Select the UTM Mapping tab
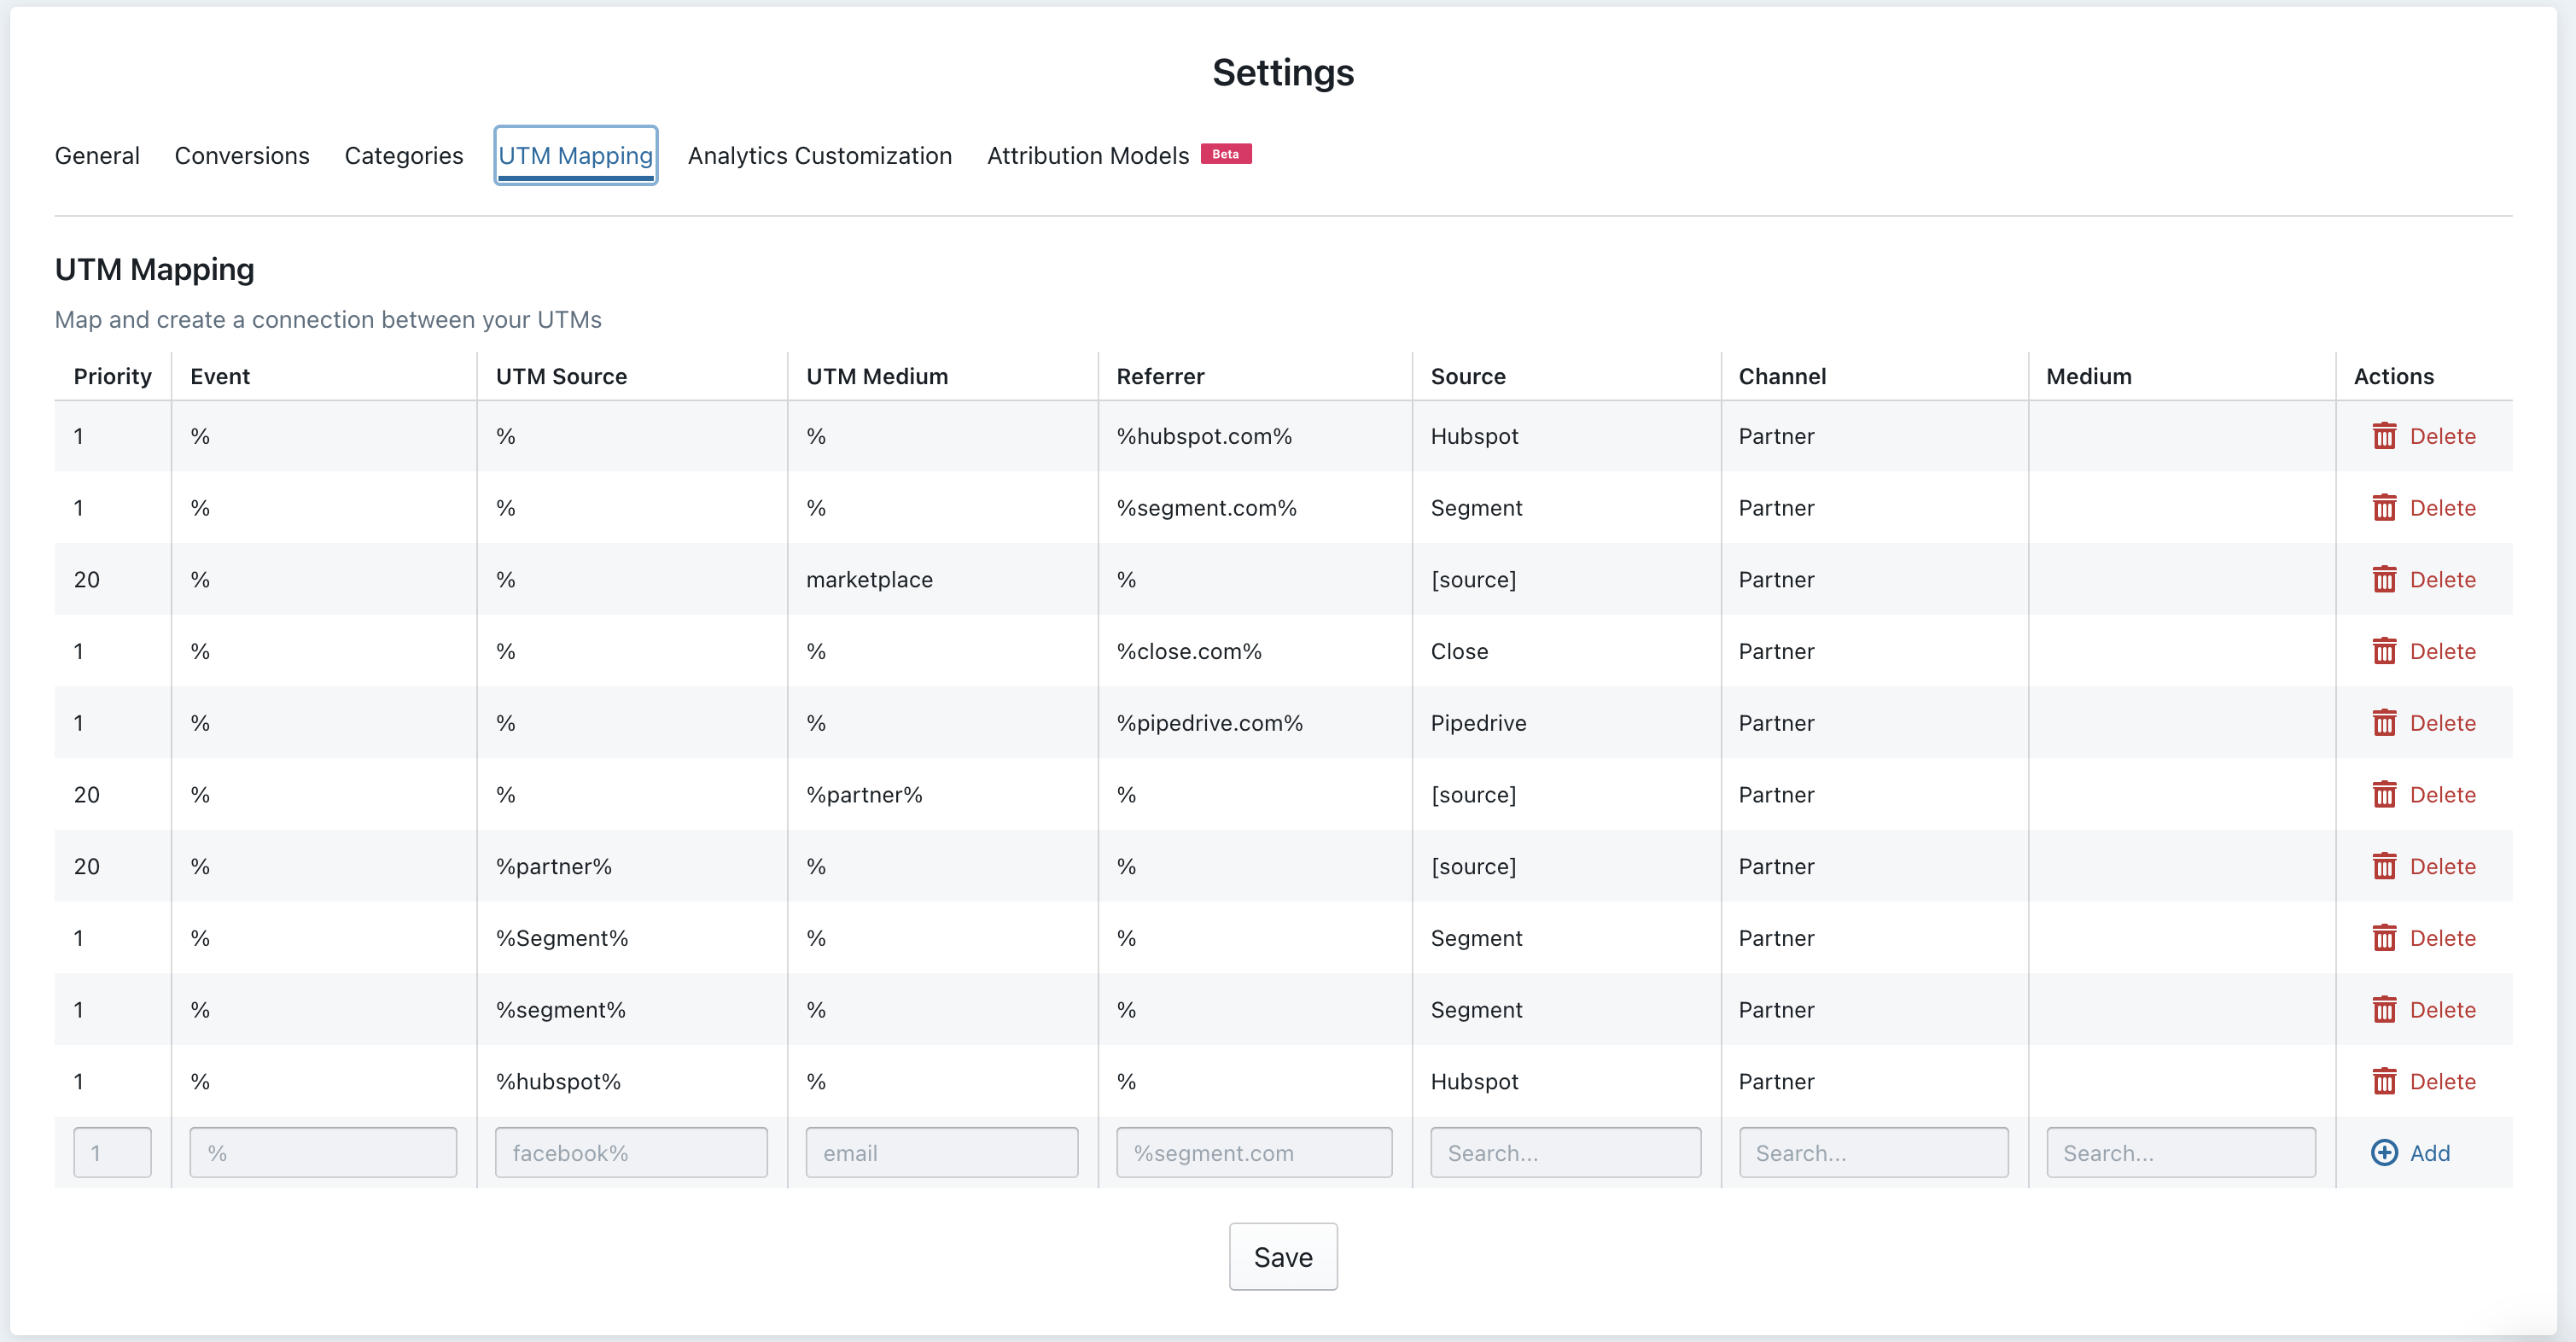 (x=576, y=156)
